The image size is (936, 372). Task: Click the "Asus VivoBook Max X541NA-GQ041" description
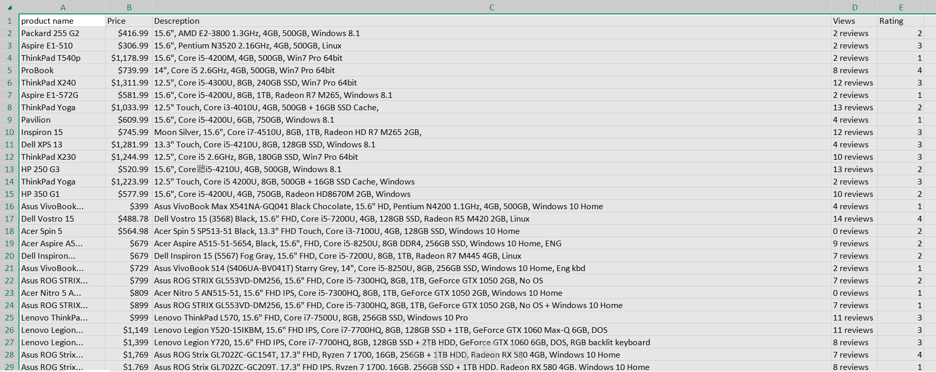click(491, 206)
